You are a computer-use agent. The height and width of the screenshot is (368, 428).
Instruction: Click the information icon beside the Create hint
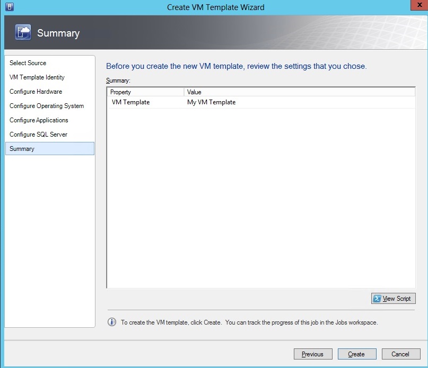click(112, 322)
